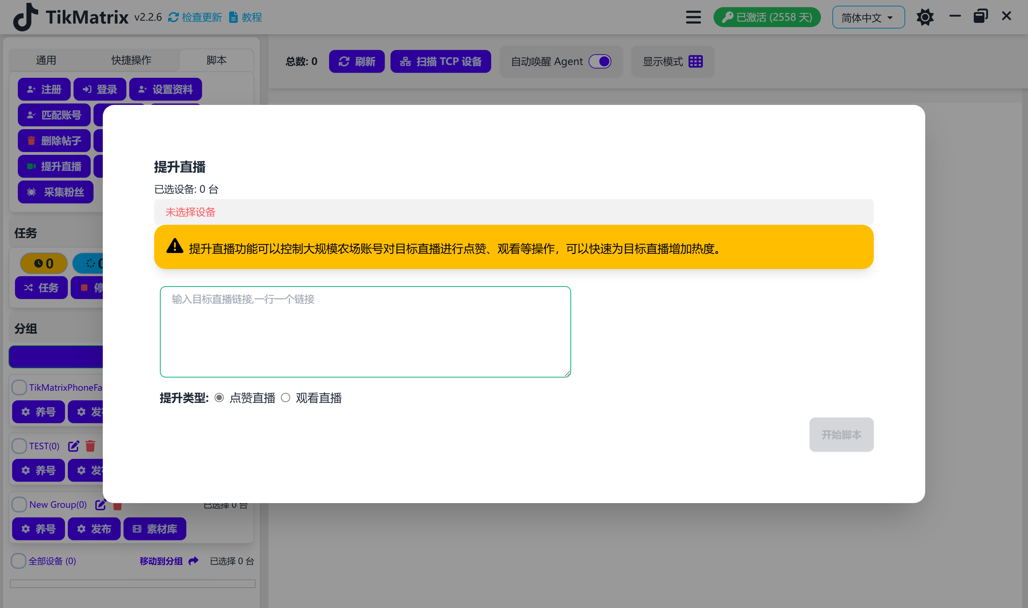
Task: Click 移动到分组 arrow button
Action: [169, 561]
